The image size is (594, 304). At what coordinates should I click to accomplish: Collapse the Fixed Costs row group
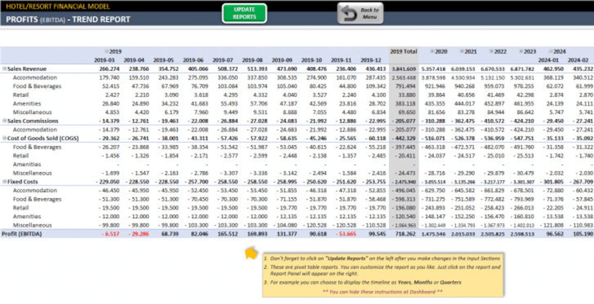(5, 182)
